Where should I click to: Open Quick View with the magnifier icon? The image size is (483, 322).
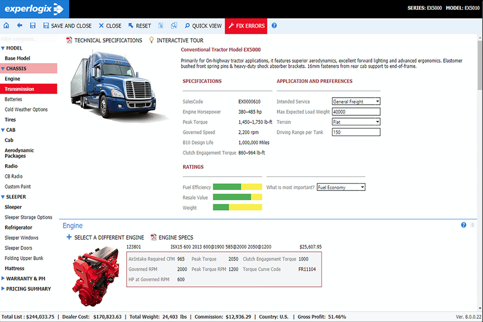pos(188,26)
